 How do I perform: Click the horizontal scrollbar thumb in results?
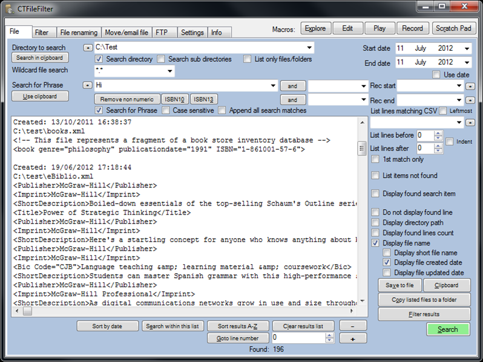click(x=27, y=311)
